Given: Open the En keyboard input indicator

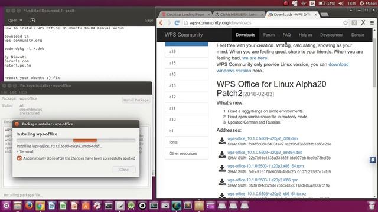Looking at the screenshot, I should click(312, 4).
